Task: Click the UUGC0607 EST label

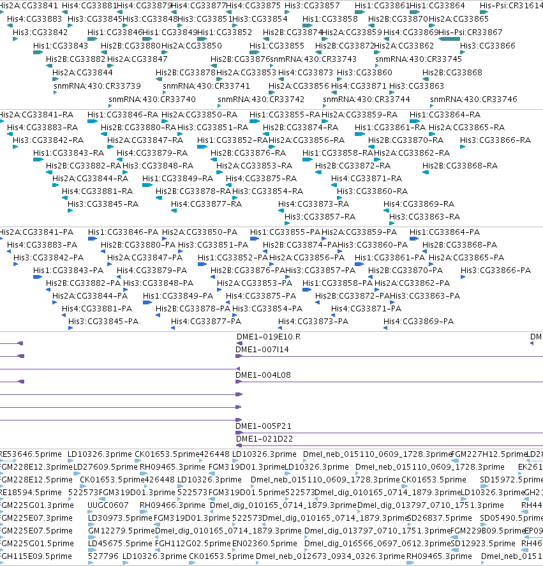Action: (x=108, y=505)
